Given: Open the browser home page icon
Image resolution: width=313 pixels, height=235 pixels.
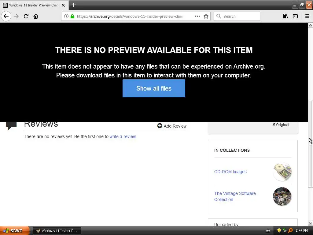Looking at the screenshot, I should [x=36, y=16].
